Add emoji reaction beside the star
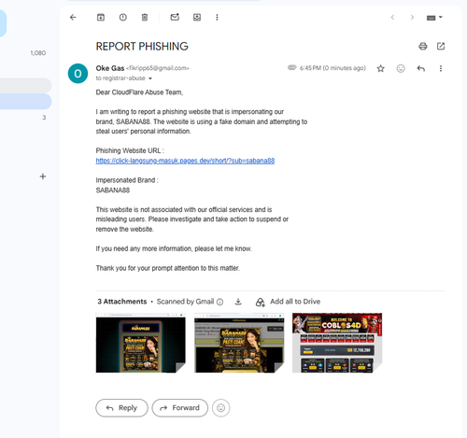The image size is (467, 438). point(401,68)
